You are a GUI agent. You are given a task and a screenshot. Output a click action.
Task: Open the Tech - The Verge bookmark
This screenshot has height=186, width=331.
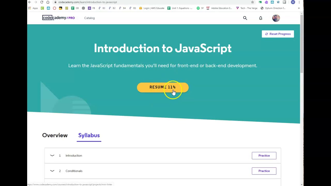(247, 8)
